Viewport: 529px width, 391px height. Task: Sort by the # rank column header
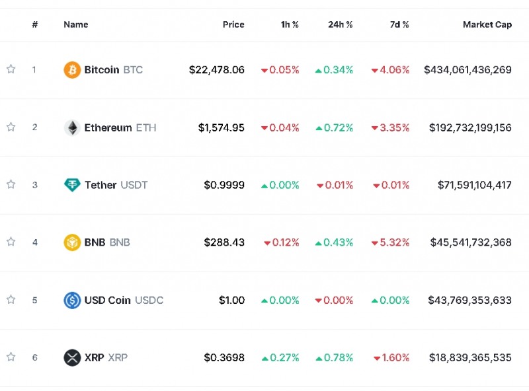[34, 24]
